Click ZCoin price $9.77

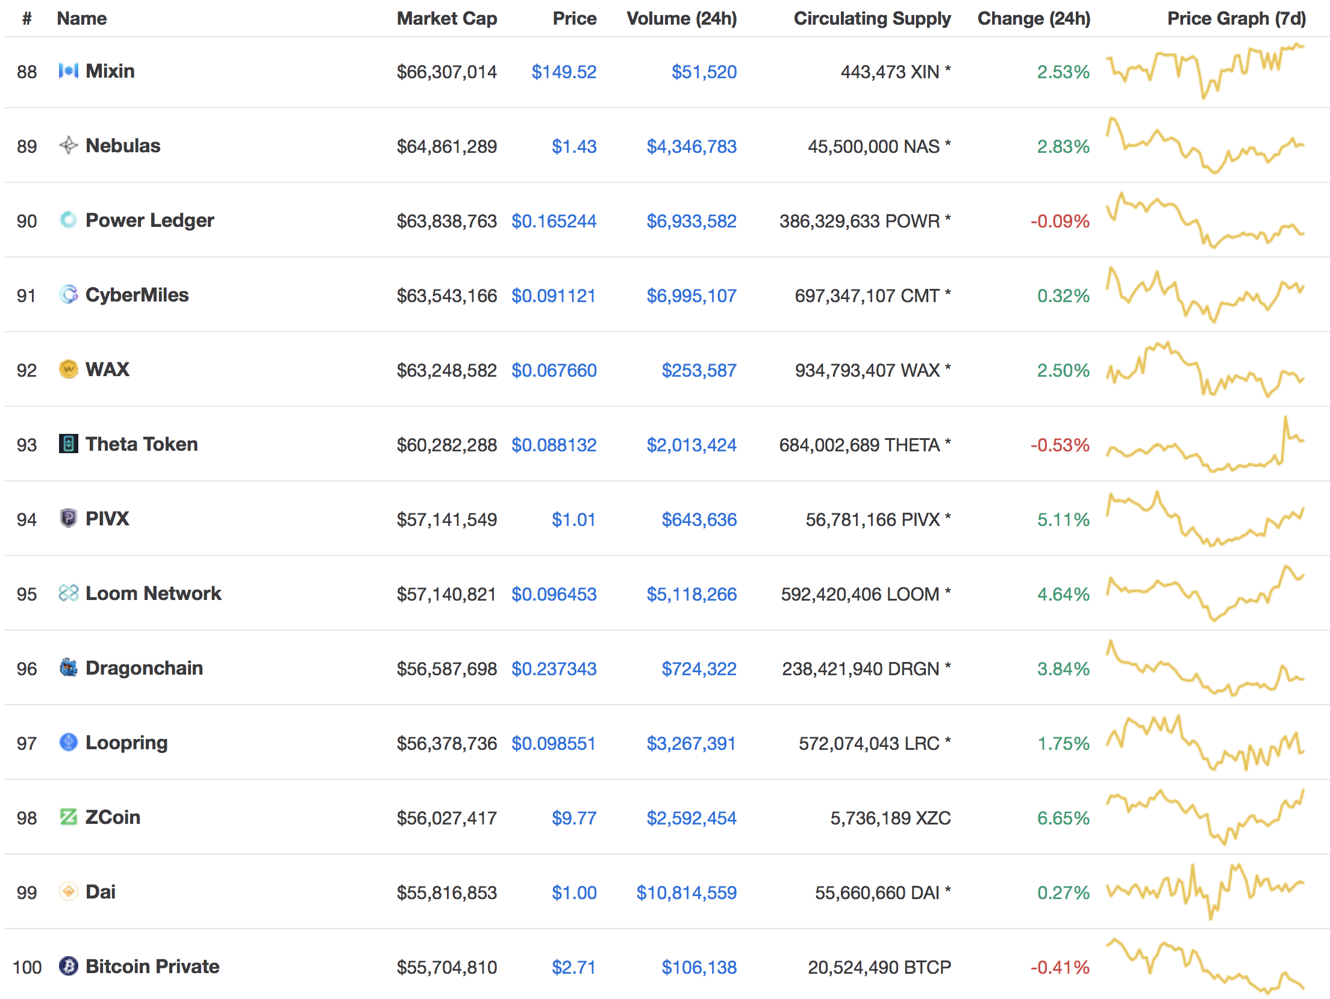point(574,818)
